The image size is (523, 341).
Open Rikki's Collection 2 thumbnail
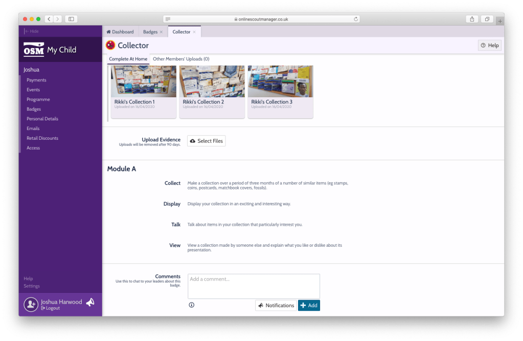coord(212,82)
